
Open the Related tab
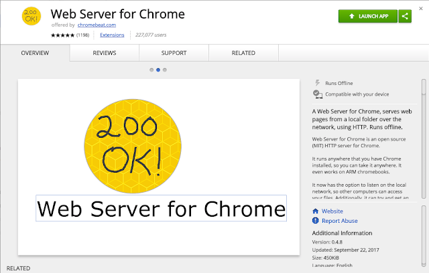243,53
